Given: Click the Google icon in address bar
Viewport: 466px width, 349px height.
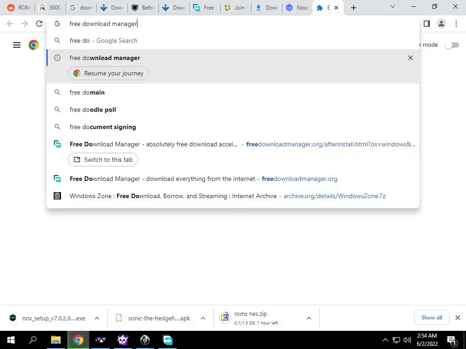Looking at the screenshot, I should click(x=57, y=24).
